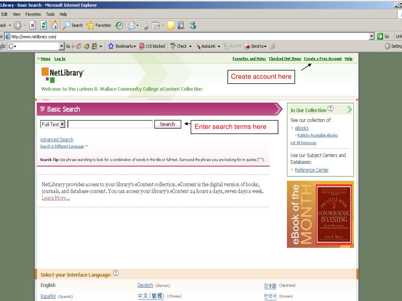This screenshot has height=301, width=402.
Task: Click the highlighter pen icon
Action: (x=273, y=46)
